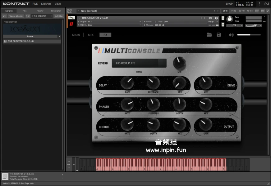This screenshot has width=271, height=186.
Task: Click the floppy disk save icon
Action: (219, 35)
